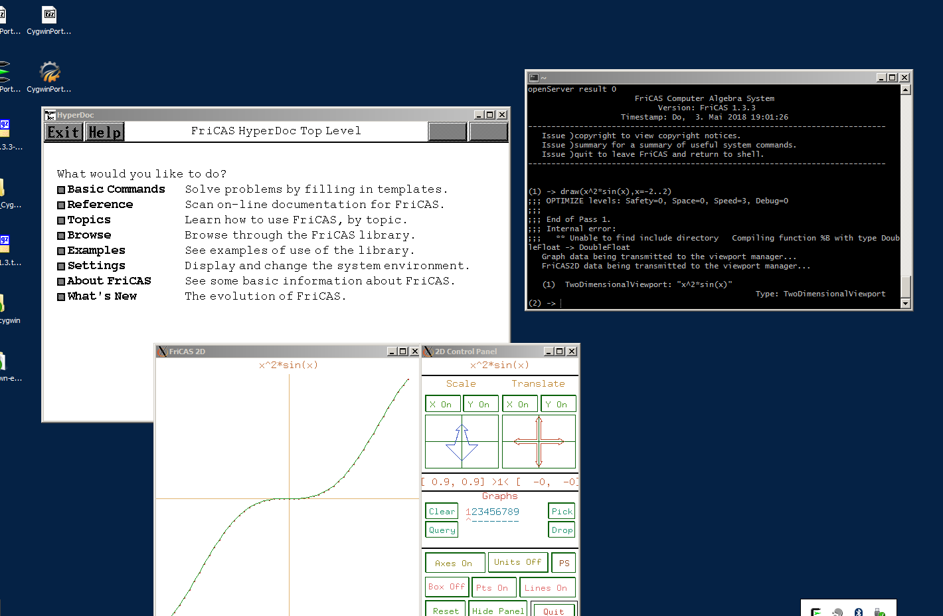943x616 pixels.
Task: Click the Settings bullet icon in HyperDoc
Action: pyautogui.click(x=61, y=266)
